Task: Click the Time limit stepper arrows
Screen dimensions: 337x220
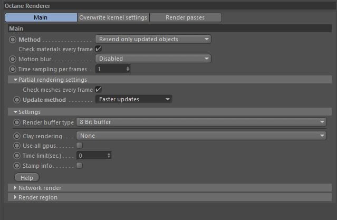Action: click(109, 156)
